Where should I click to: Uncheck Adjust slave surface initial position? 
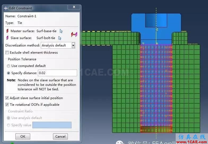click(x=7, y=98)
